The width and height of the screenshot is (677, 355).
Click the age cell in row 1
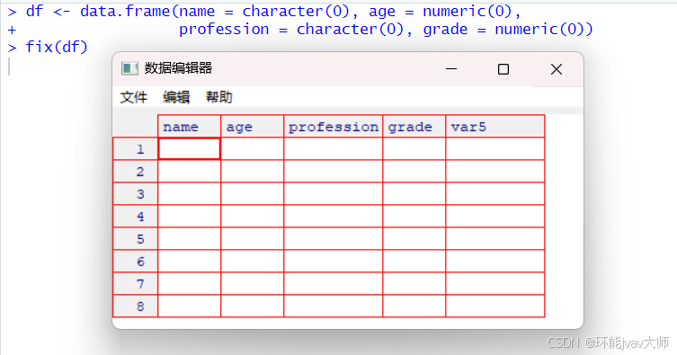click(x=252, y=149)
